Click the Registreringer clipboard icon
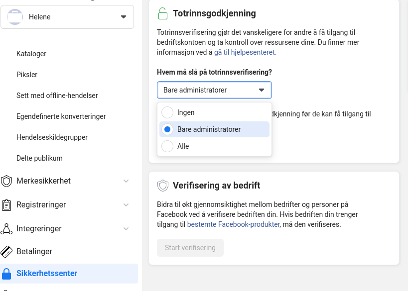408x291 pixels. coord(6,205)
